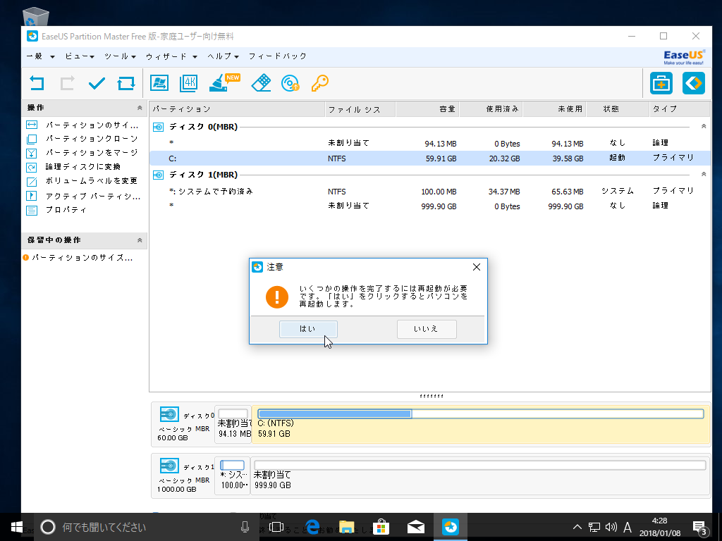Open the Mail app from taskbar
Screen dimensions: 722x541
[x=416, y=527]
